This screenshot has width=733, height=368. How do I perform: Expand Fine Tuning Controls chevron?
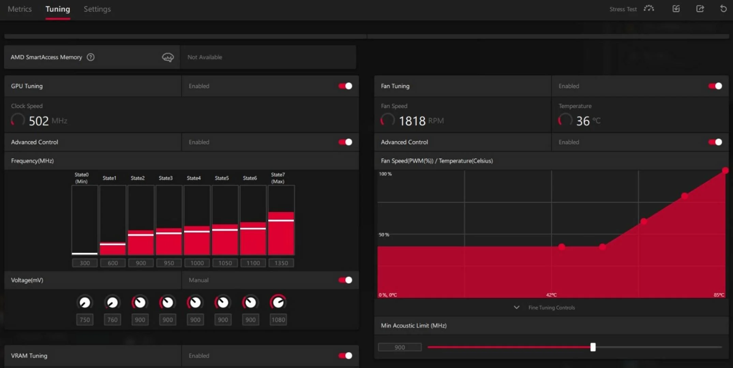point(517,307)
